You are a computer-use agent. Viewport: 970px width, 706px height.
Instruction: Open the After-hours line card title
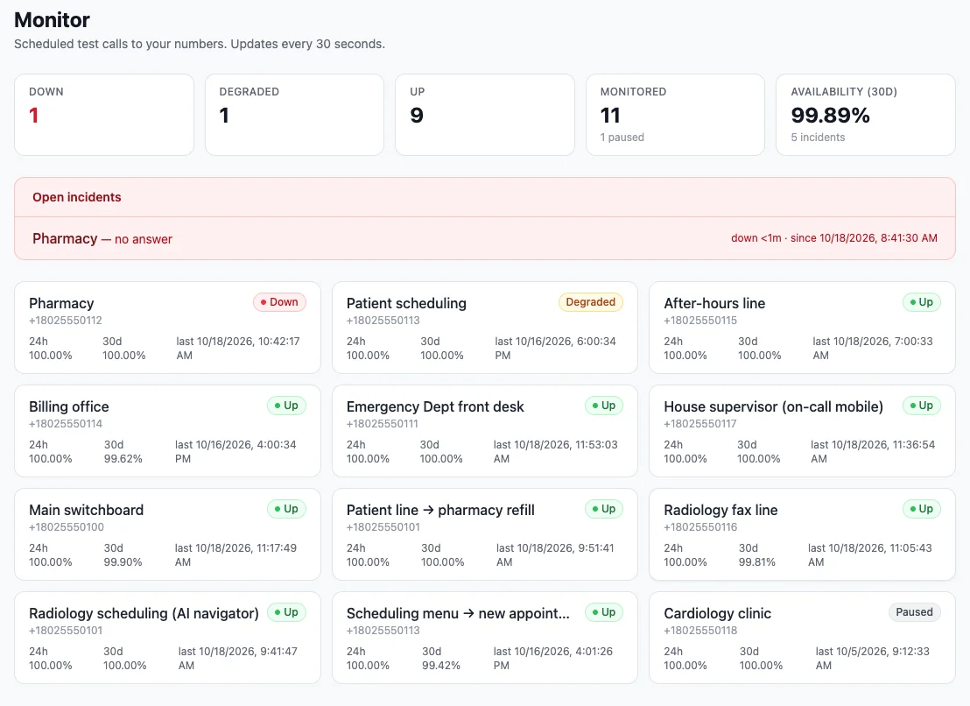tap(714, 303)
